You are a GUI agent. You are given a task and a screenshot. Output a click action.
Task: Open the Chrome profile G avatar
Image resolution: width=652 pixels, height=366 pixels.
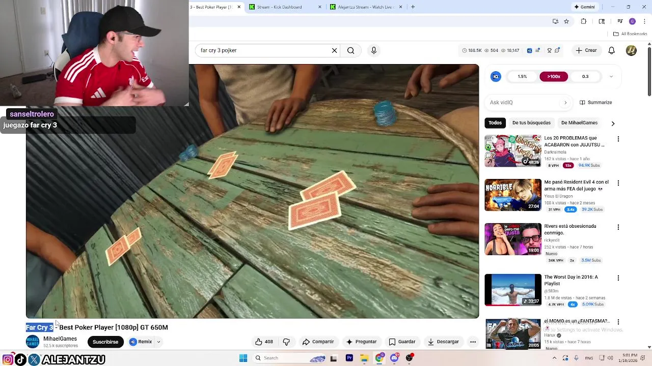(632, 21)
